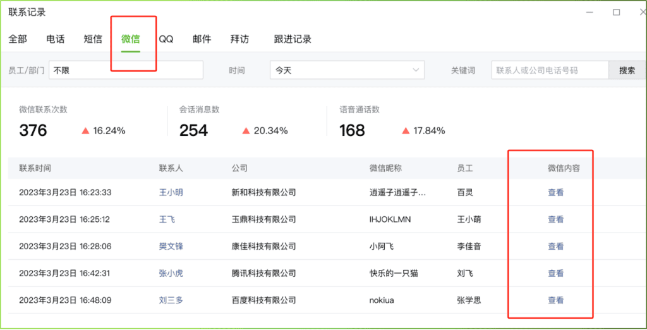The height and width of the screenshot is (330, 647).
Task: Open contact link 王飞
Action: [167, 220]
